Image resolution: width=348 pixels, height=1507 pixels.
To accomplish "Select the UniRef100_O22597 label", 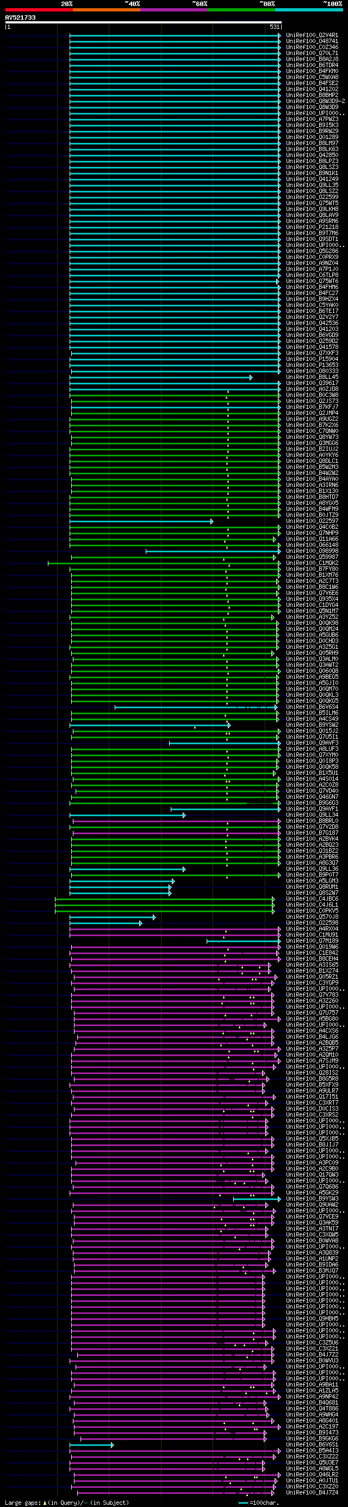I will point(312,521).
